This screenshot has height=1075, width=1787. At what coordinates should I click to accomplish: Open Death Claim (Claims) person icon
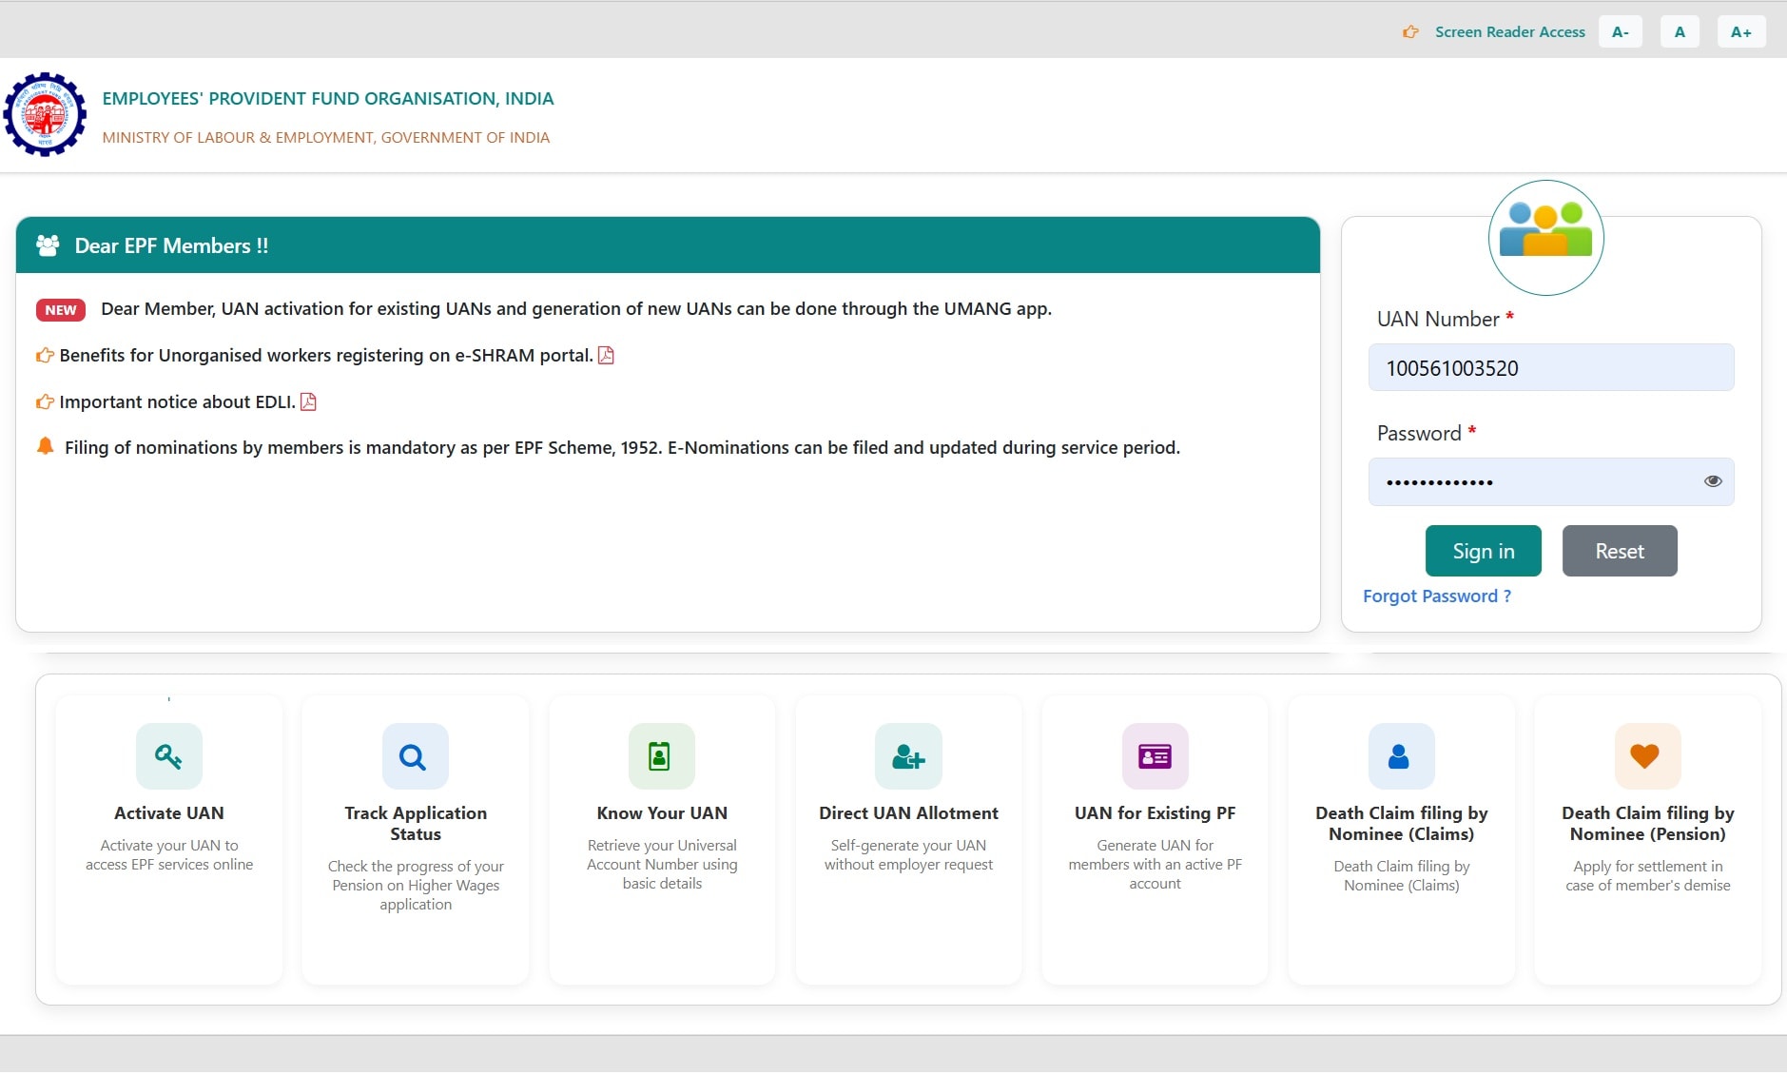tap(1401, 756)
